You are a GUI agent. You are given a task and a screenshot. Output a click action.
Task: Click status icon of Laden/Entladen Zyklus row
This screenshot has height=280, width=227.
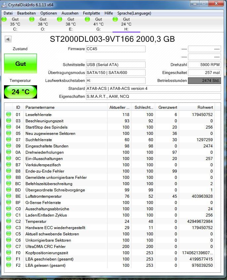tap(9, 215)
